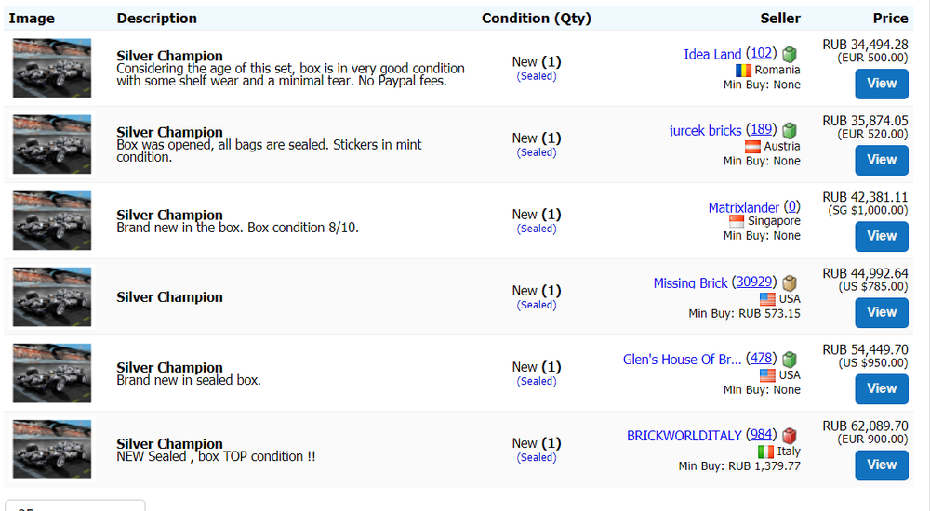Click the Singapore flag icon
The height and width of the screenshot is (511, 930).
click(737, 221)
